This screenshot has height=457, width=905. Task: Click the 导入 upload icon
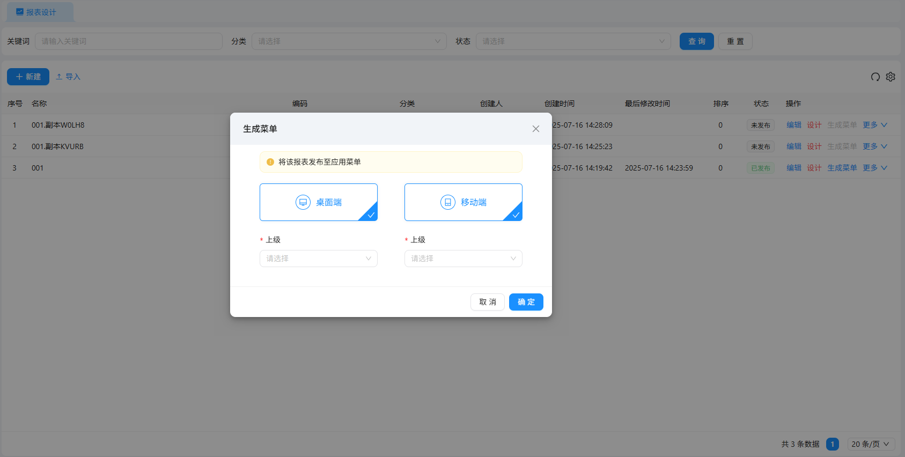coord(59,77)
